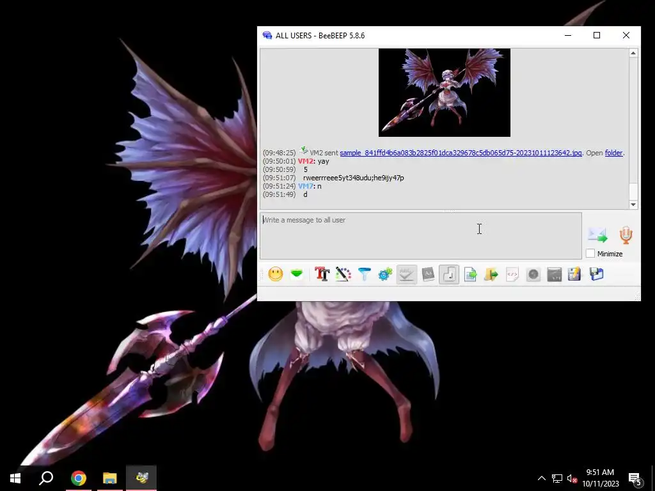Show hidden system tray icons chevron

(x=541, y=478)
